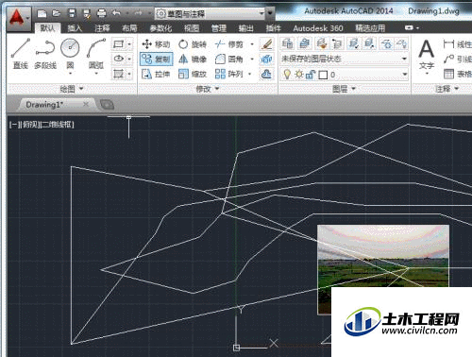Click the inserted landscape image in drawing

click(x=383, y=256)
